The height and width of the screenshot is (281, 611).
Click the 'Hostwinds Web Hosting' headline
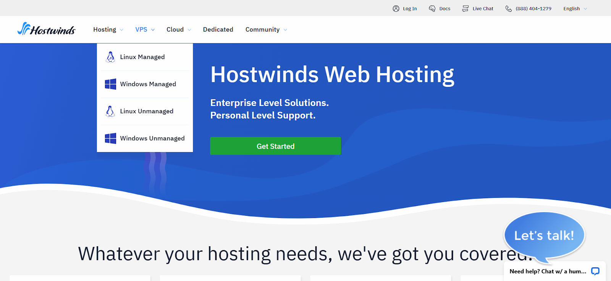click(x=332, y=75)
